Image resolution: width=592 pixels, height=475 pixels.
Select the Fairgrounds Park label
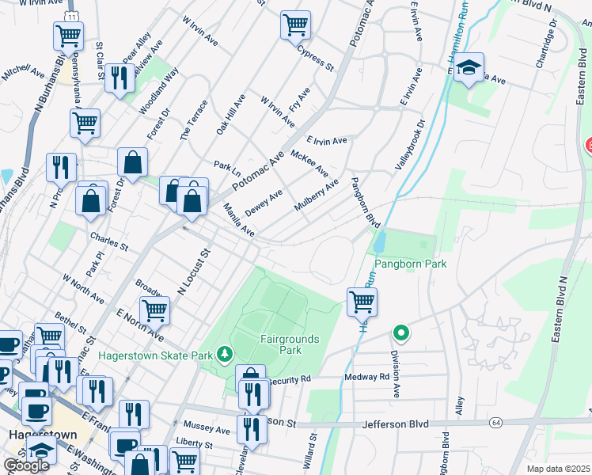(x=290, y=344)
